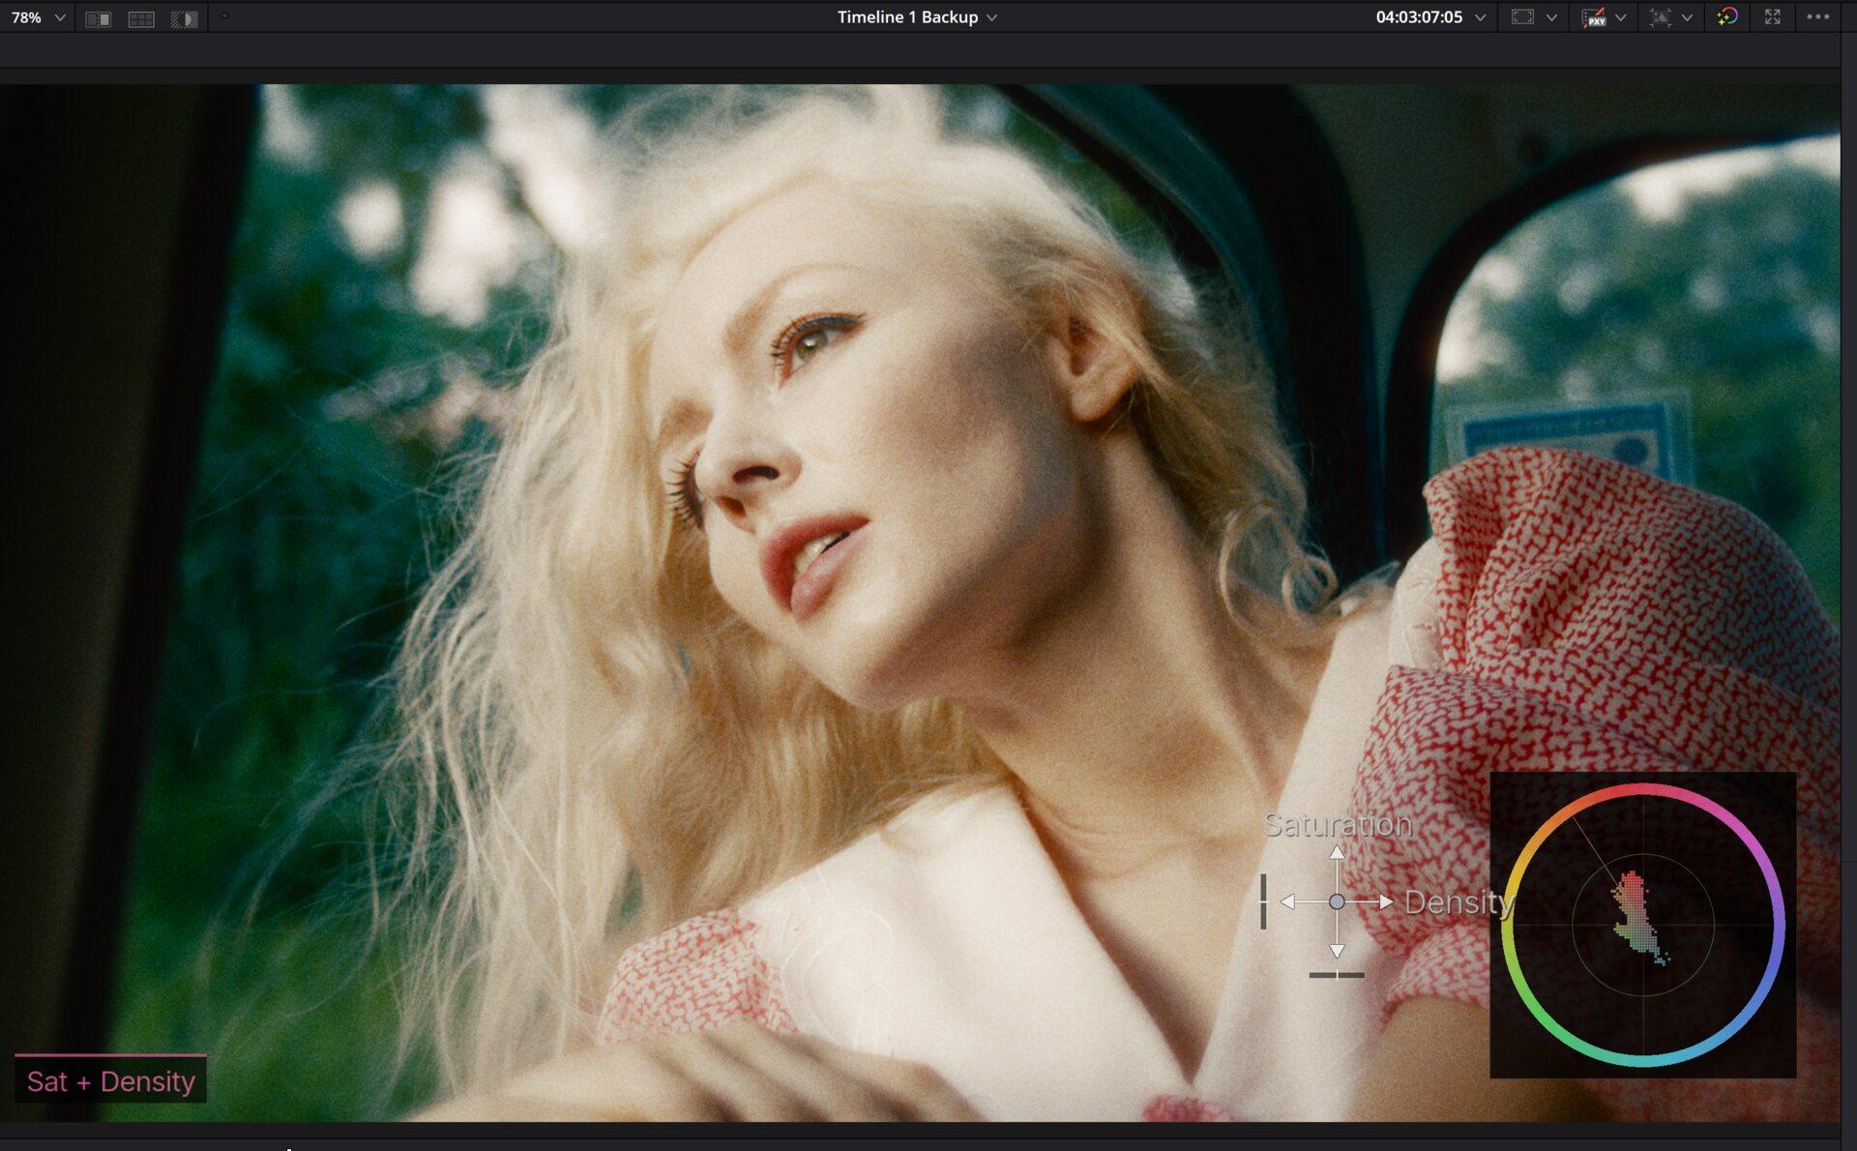Screen dimensions: 1857x1151
Task: Click the full screen viewer expand icon
Action: tap(1773, 16)
